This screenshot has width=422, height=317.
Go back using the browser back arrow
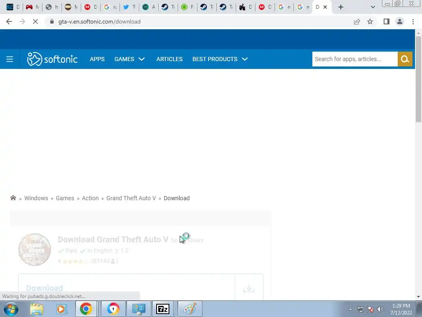pos(9,21)
